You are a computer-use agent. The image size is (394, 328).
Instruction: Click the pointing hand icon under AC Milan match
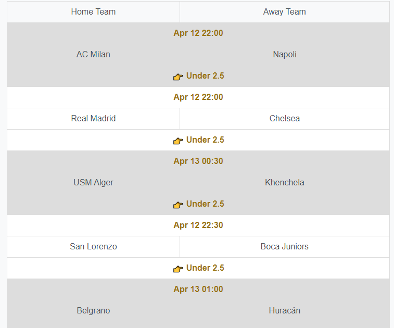pos(178,77)
